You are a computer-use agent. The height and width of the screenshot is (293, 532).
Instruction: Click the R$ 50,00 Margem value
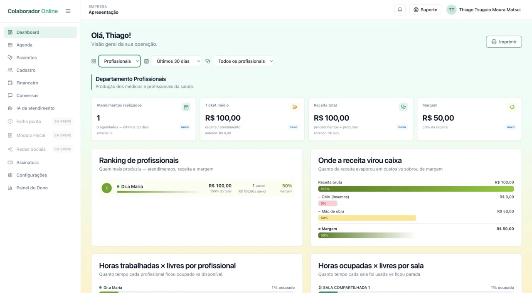point(438,118)
